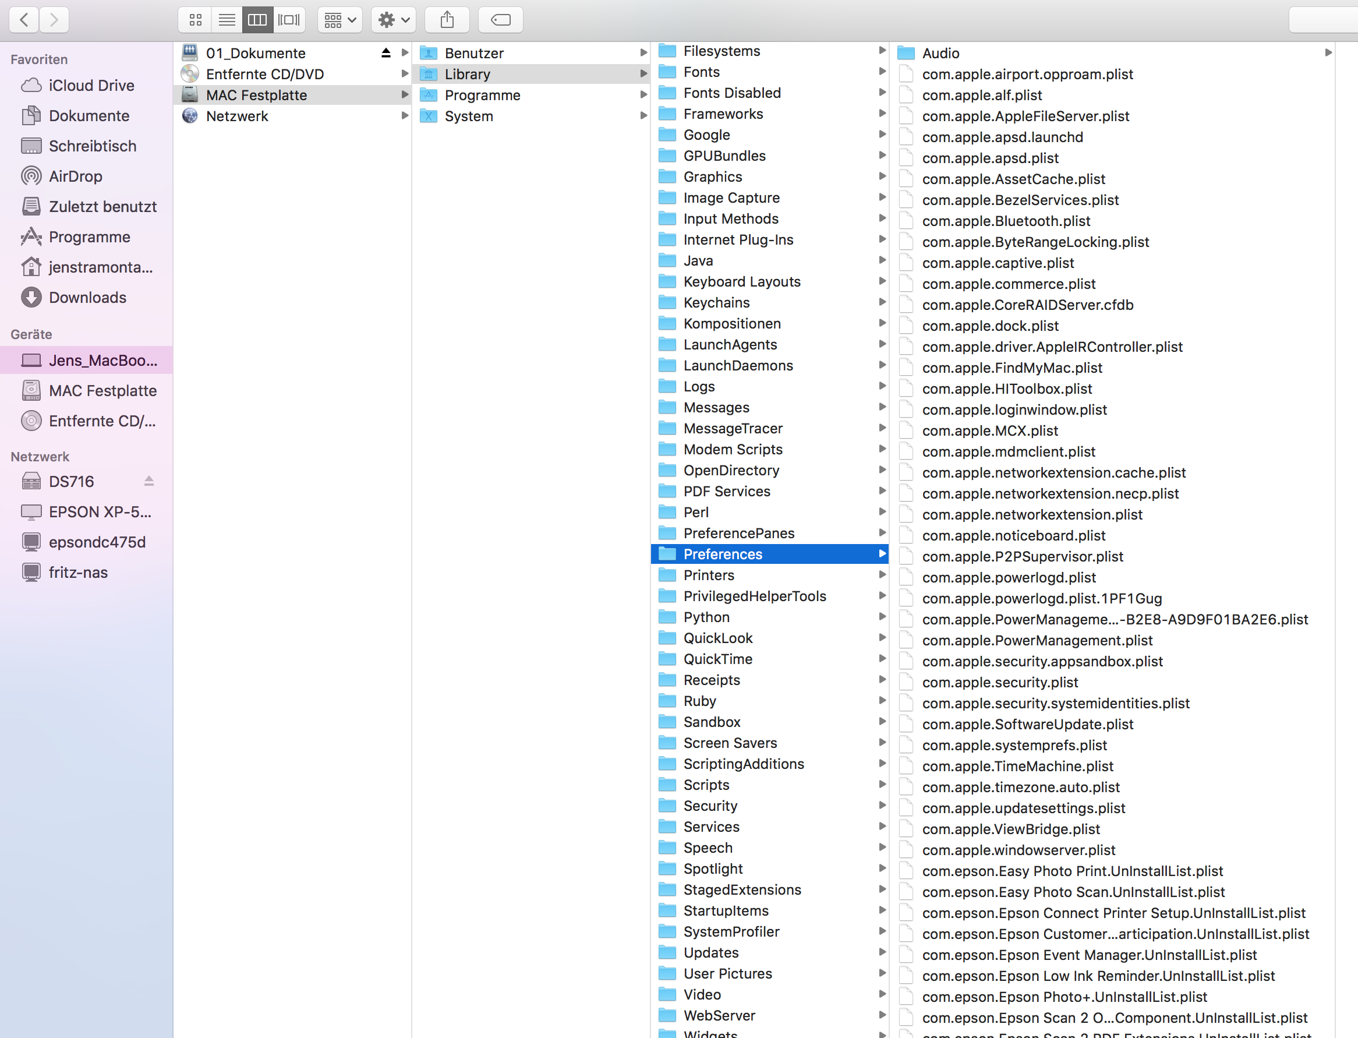This screenshot has width=1358, height=1038.
Task: Eject the 01_Dokumente volume
Action: (386, 53)
